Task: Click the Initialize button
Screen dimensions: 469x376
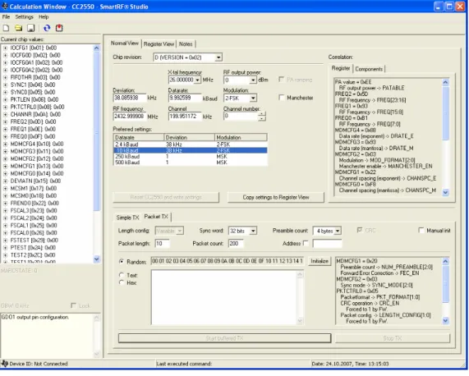Action: (320, 261)
